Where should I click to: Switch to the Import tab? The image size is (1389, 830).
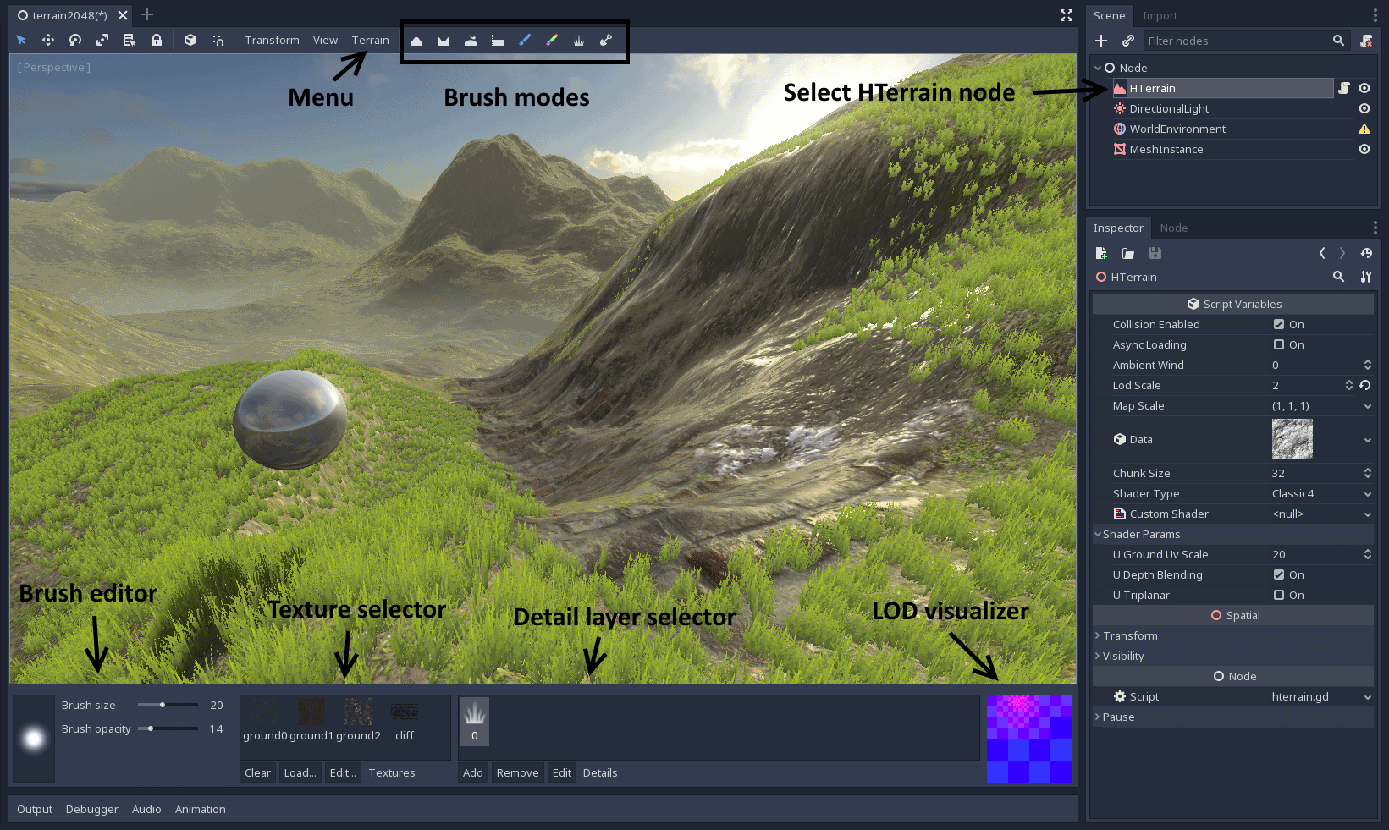coord(1160,15)
